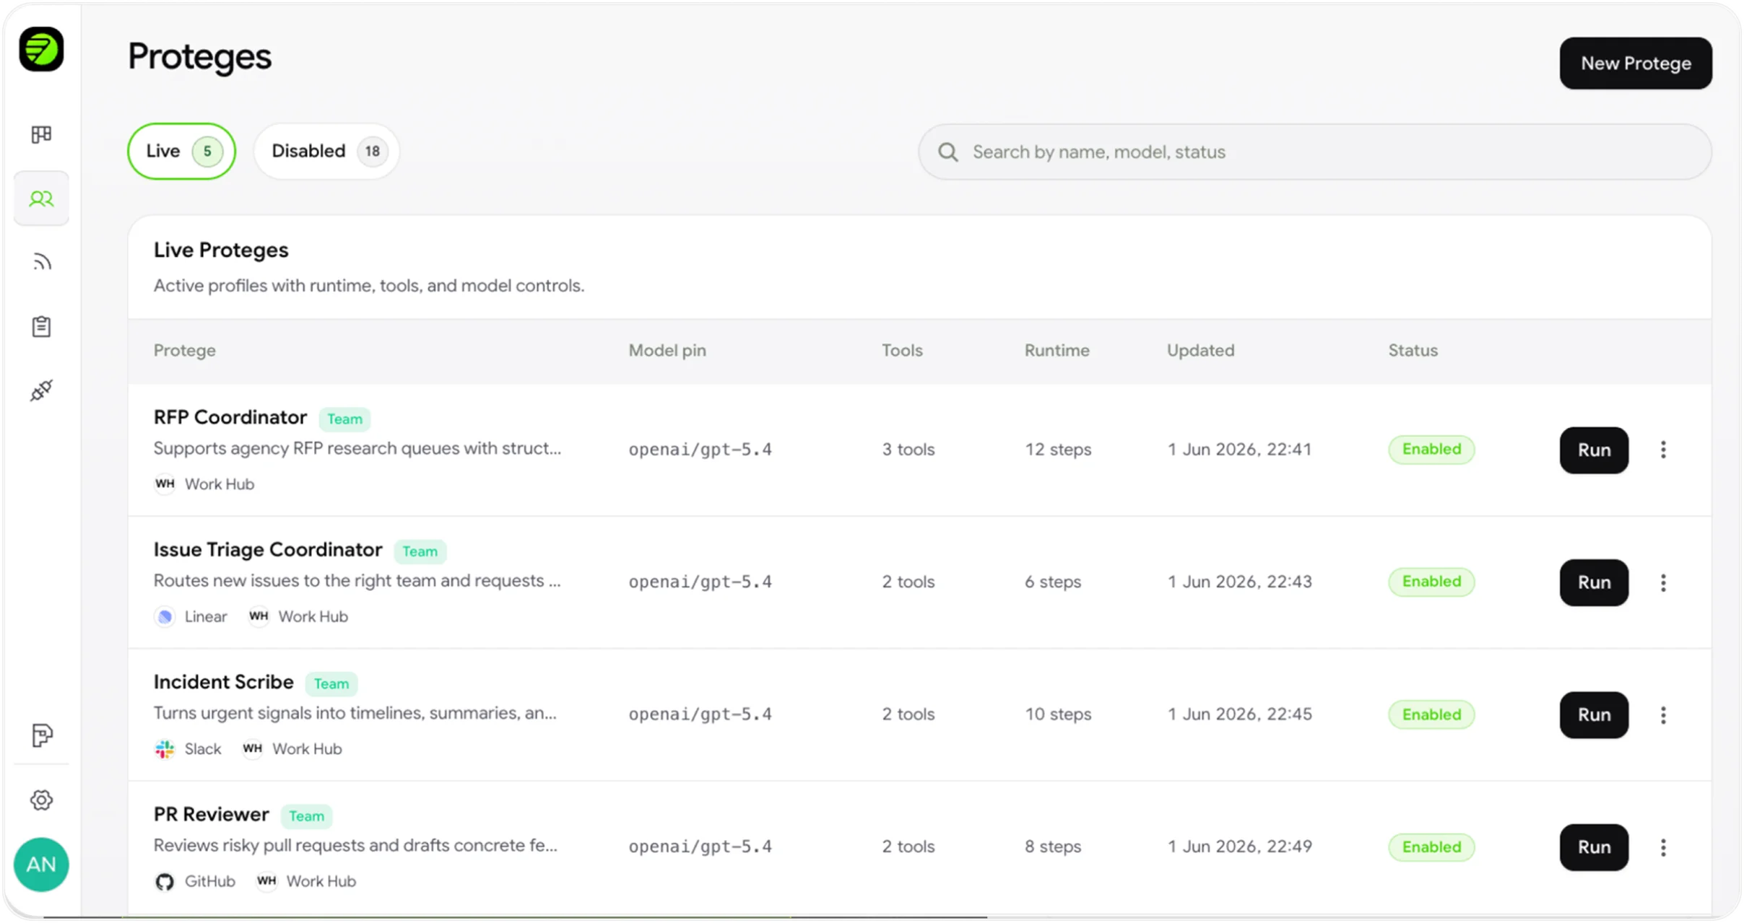Click the Model pin column header
The height and width of the screenshot is (923, 1744).
(x=667, y=351)
